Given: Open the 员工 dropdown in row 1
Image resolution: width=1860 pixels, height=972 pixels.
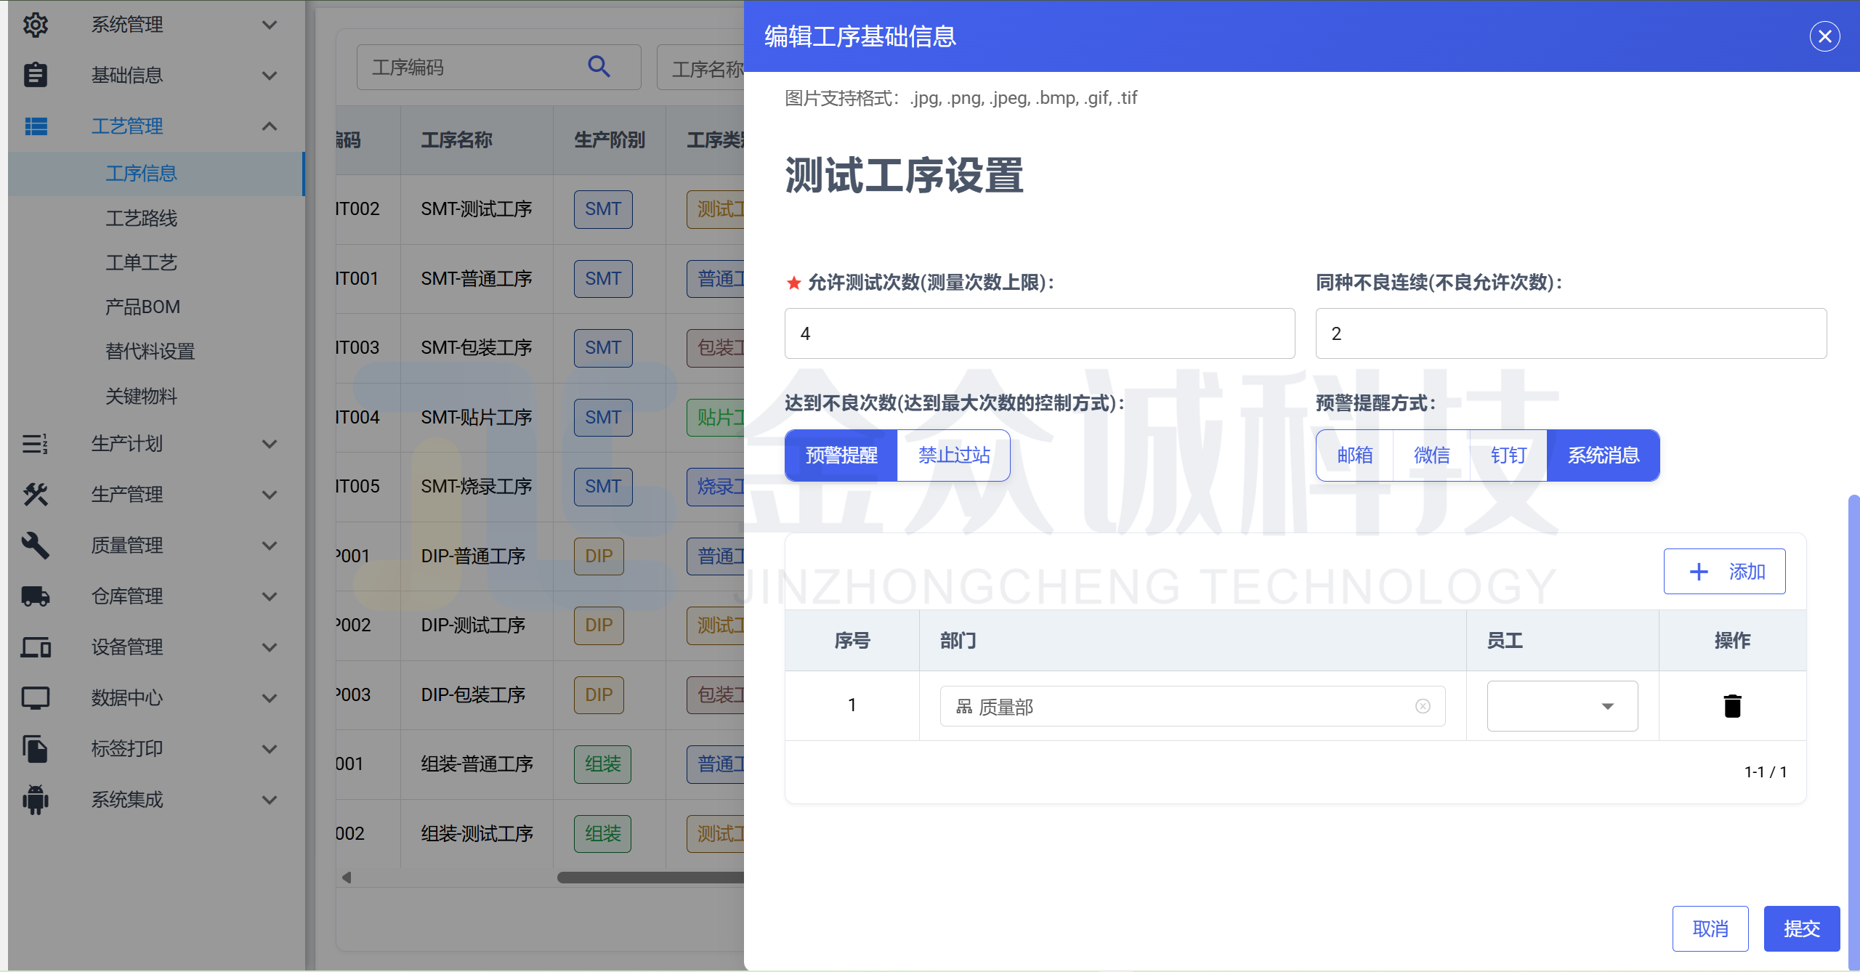Looking at the screenshot, I should [x=1562, y=706].
